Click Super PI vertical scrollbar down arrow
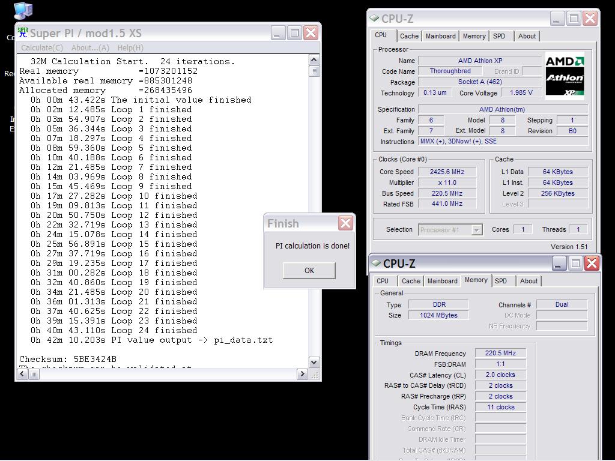This screenshot has height=461, width=615. coord(314,362)
